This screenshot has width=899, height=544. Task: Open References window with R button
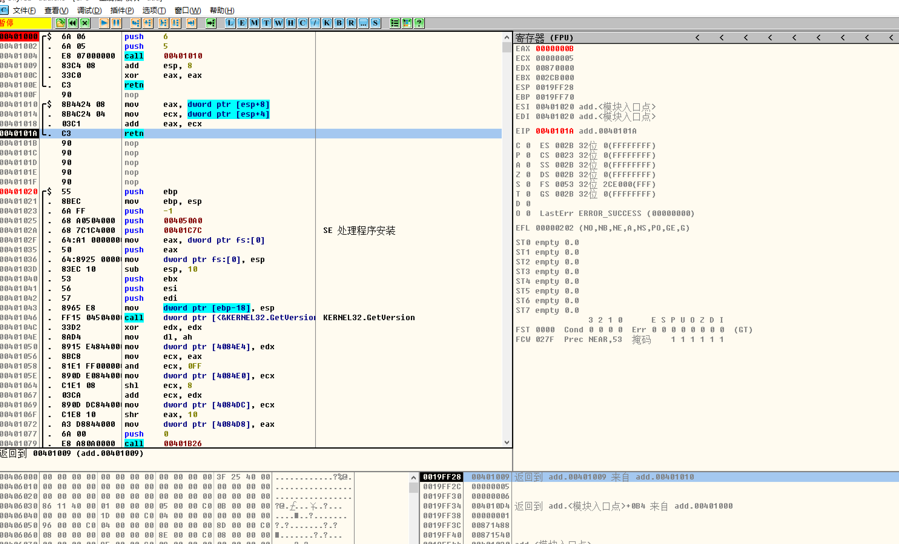[351, 23]
